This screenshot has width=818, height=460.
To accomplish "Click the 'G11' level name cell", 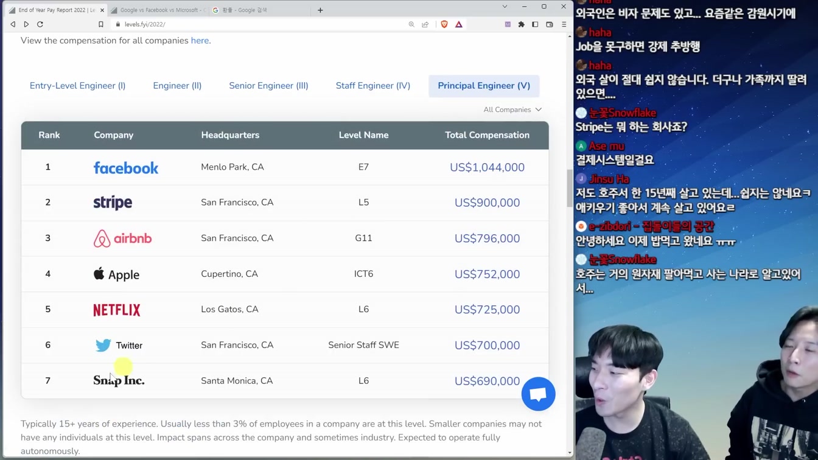I will (364, 238).
